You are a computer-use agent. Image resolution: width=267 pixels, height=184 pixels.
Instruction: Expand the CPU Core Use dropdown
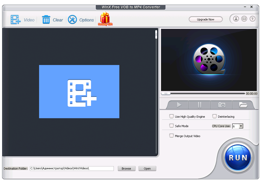241,126
